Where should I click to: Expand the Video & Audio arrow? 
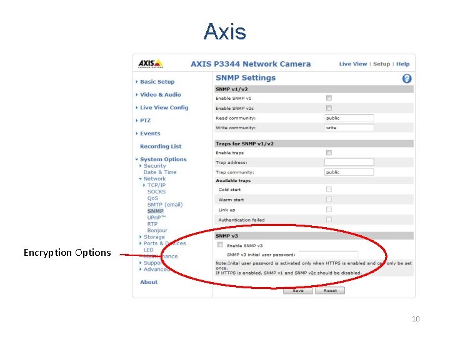coord(137,95)
